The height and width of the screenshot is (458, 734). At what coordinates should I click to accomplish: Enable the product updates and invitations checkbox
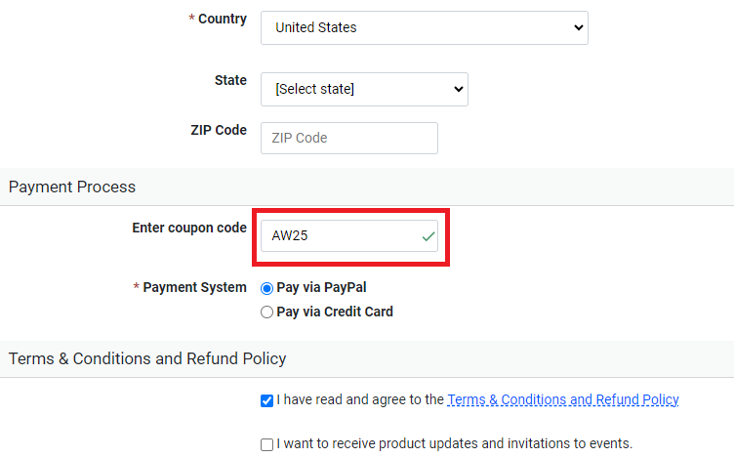(x=267, y=444)
